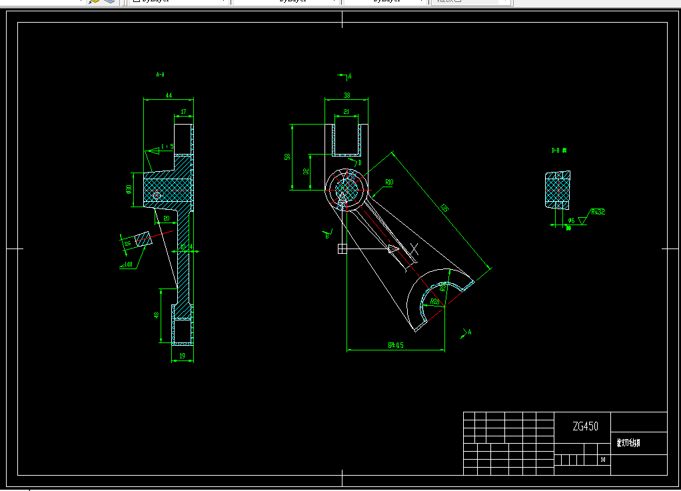Pick the 44 width dimension text
The width and height of the screenshot is (681, 491).
pyautogui.click(x=169, y=95)
